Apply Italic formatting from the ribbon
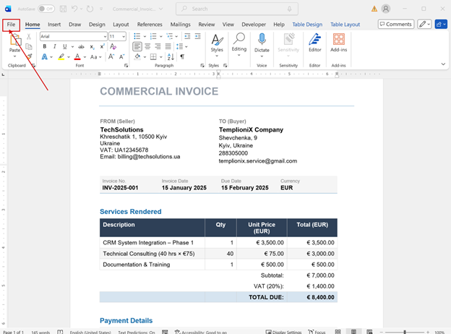 pos(55,46)
